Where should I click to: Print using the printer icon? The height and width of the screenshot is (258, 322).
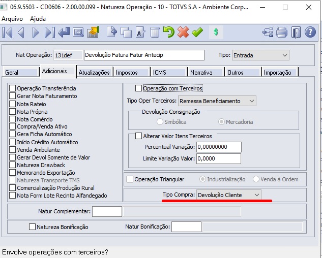282,33
